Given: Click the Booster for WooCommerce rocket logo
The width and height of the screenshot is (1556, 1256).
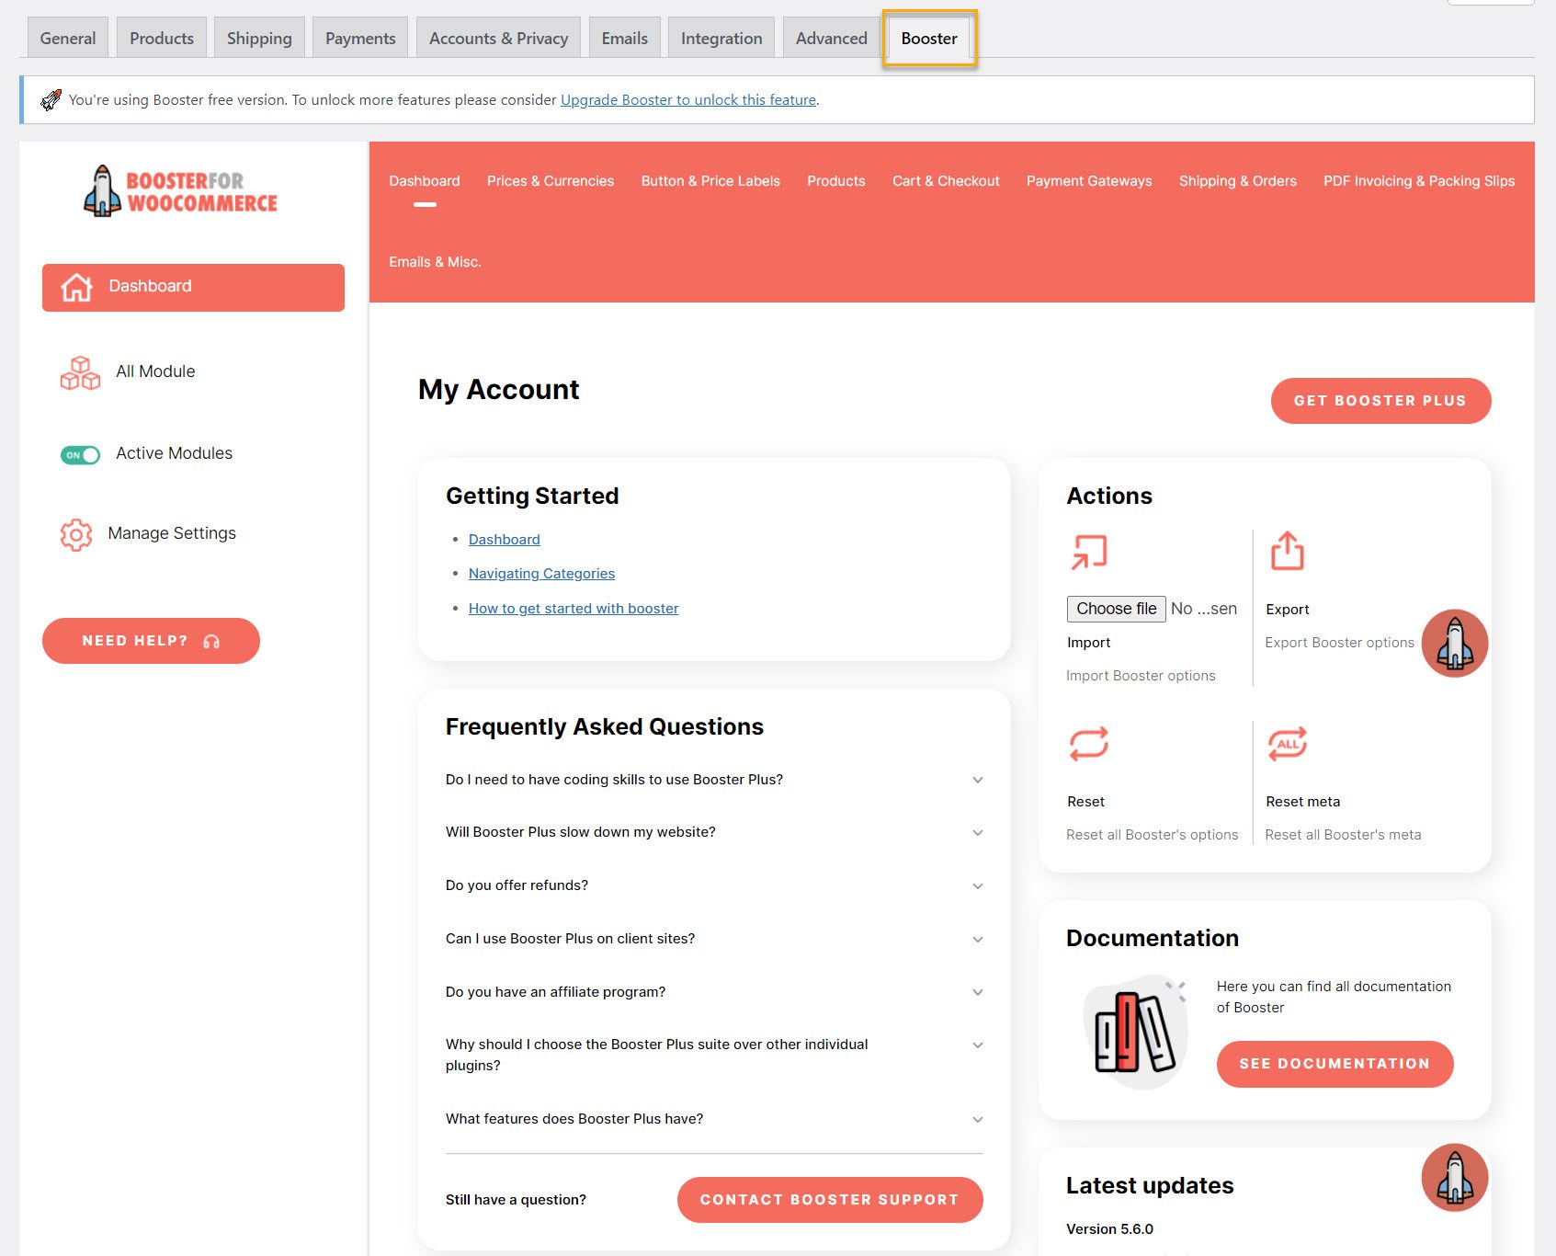Looking at the screenshot, I should pyautogui.click(x=103, y=191).
